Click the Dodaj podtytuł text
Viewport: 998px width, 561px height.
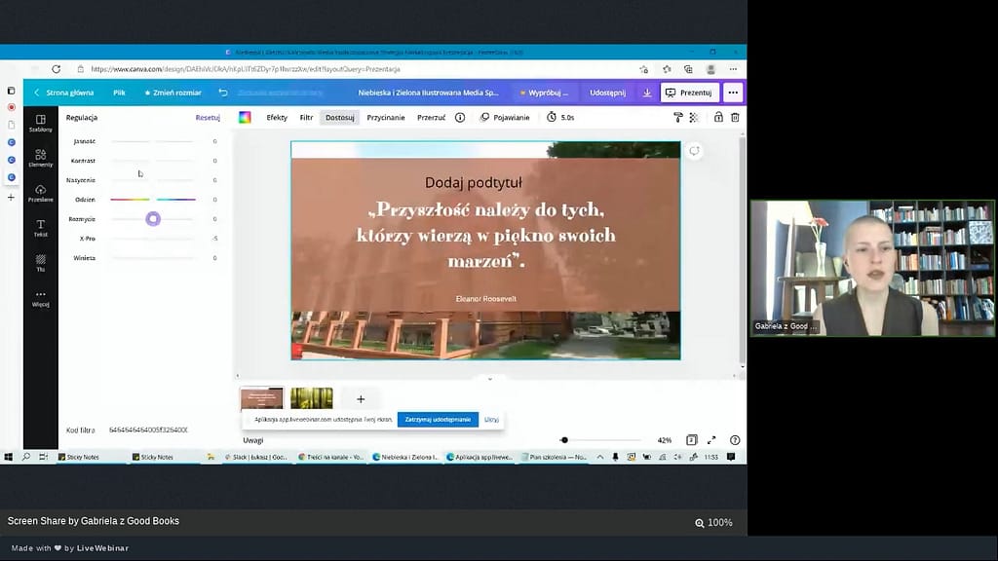click(x=474, y=182)
